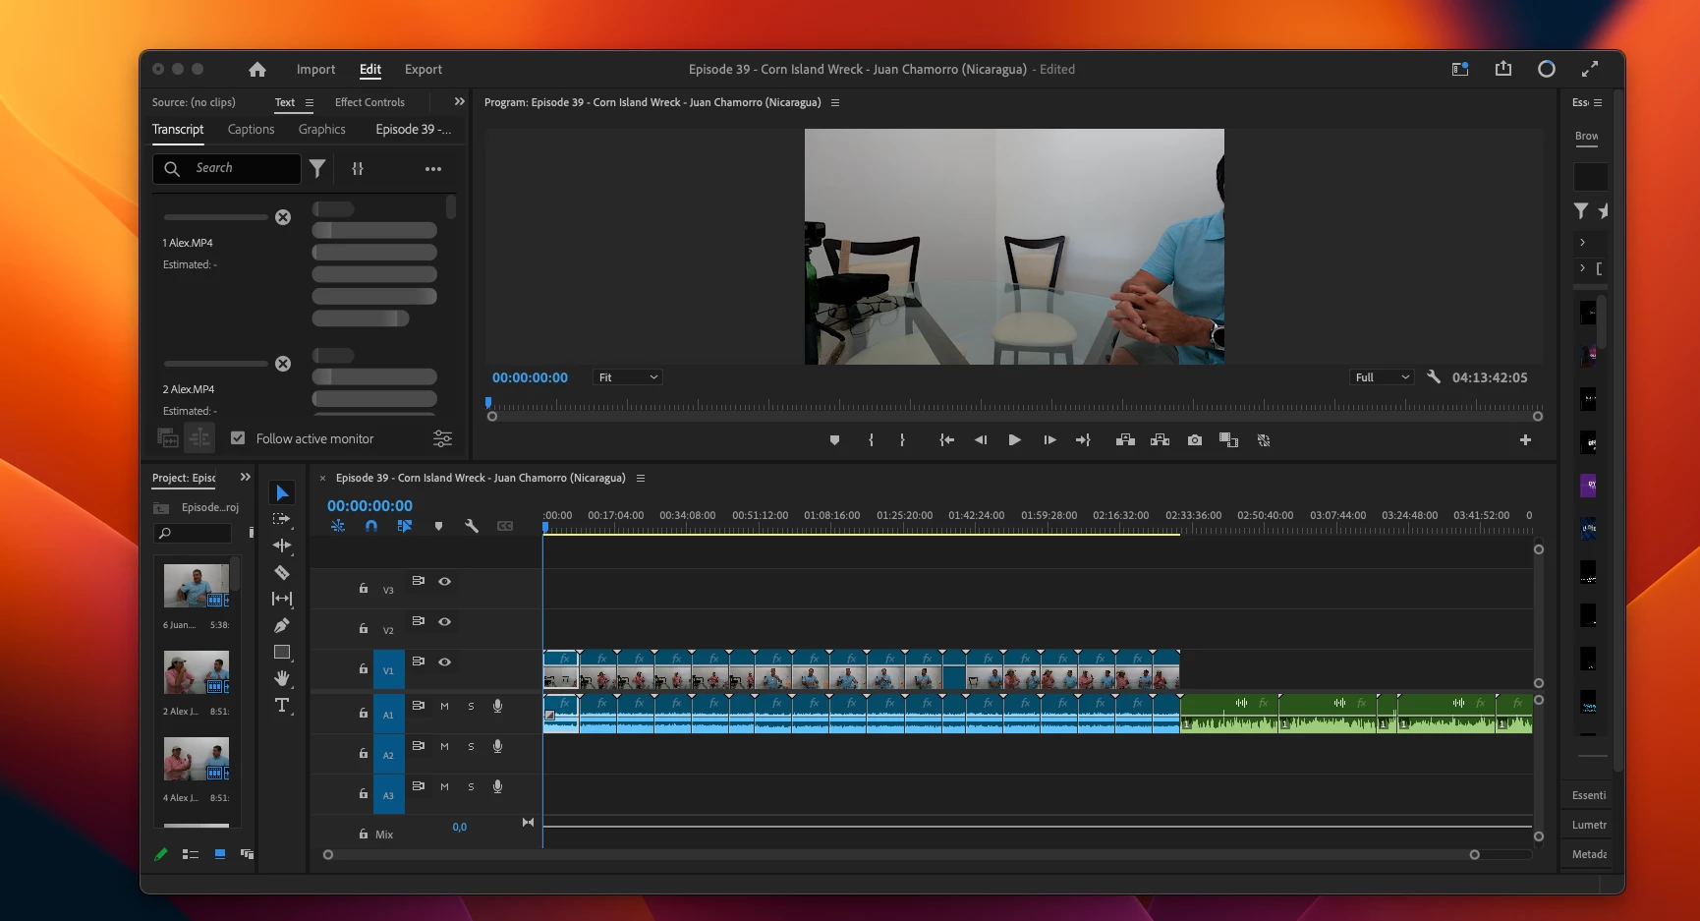This screenshot has width=1700, height=921.
Task: Choose the Rectangle tool
Action: (x=282, y=652)
